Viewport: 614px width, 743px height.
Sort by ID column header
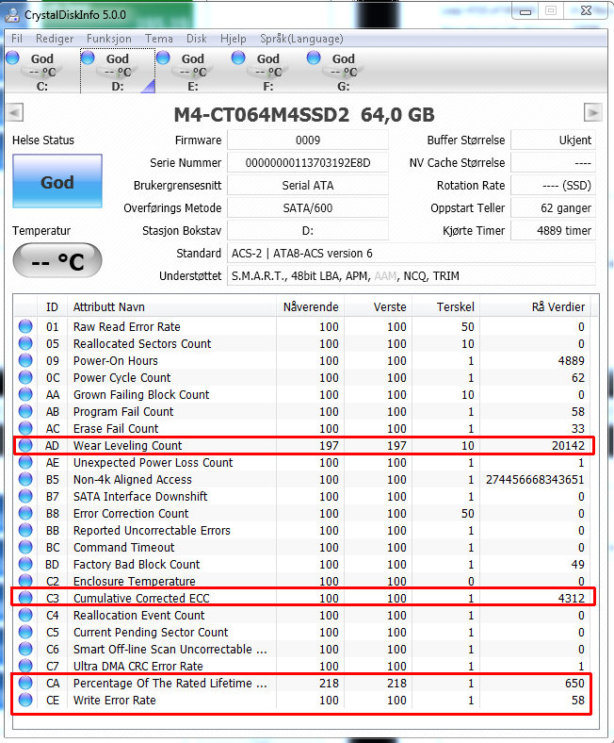click(x=52, y=307)
